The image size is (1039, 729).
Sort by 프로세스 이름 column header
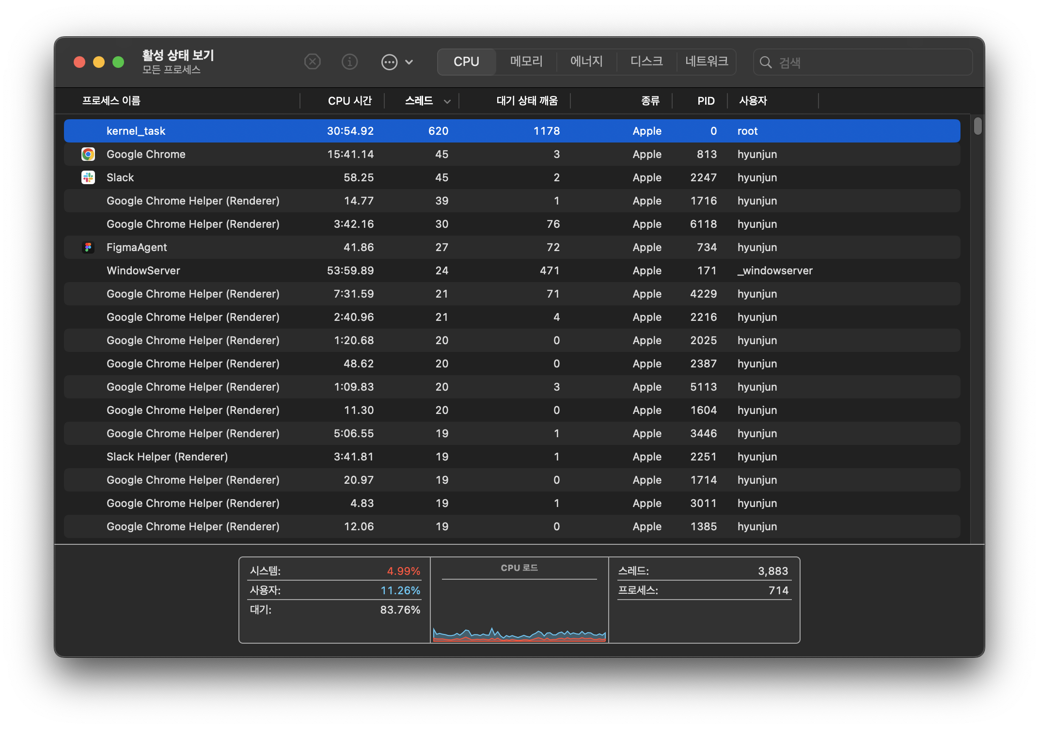(x=111, y=101)
